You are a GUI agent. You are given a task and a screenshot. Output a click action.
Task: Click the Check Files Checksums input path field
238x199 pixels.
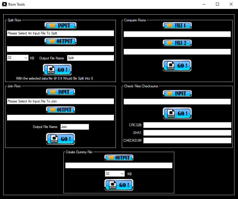click(x=177, y=102)
